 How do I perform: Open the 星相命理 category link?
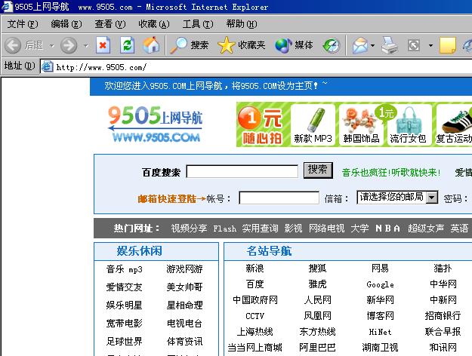coord(184,305)
